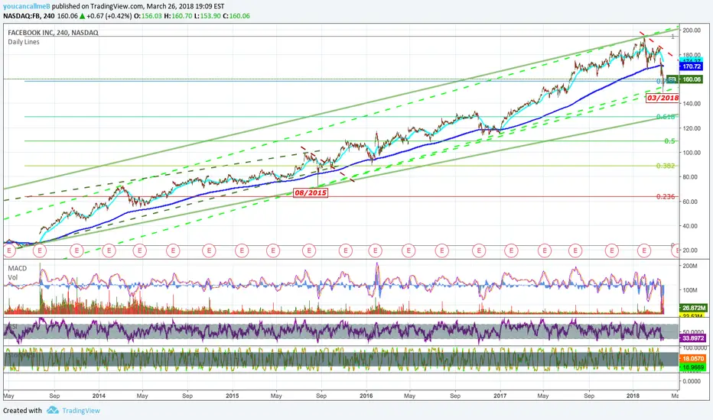The width and height of the screenshot is (713, 420).
Task: Open the TradingView link in the footer
Action: (81, 411)
